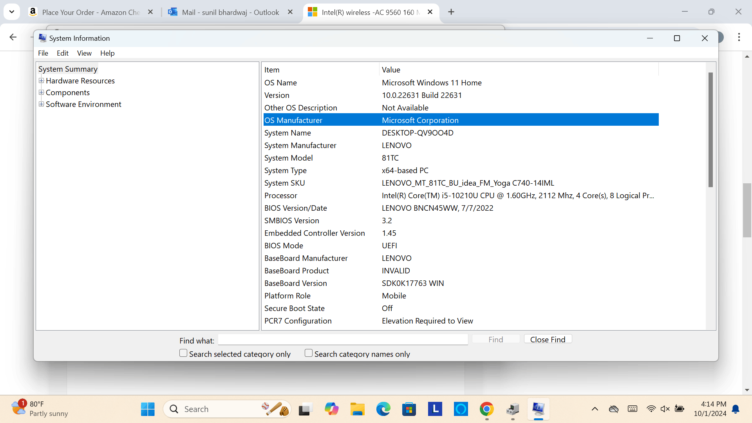This screenshot has height=423, width=752.
Task: Switch to Outlook Mail browser tab
Action: point(230,12)
